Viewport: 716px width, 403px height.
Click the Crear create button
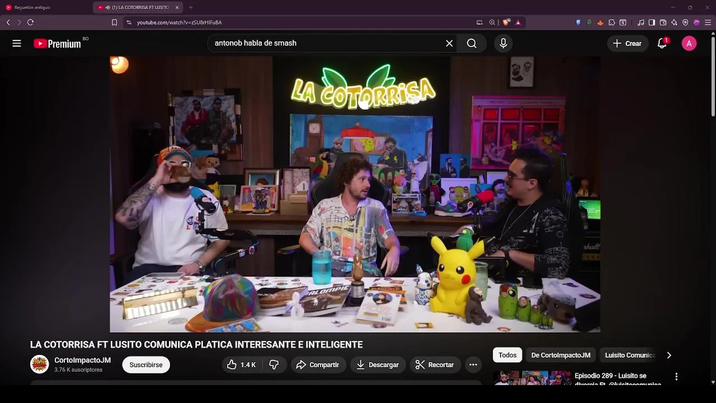point(628,43)
